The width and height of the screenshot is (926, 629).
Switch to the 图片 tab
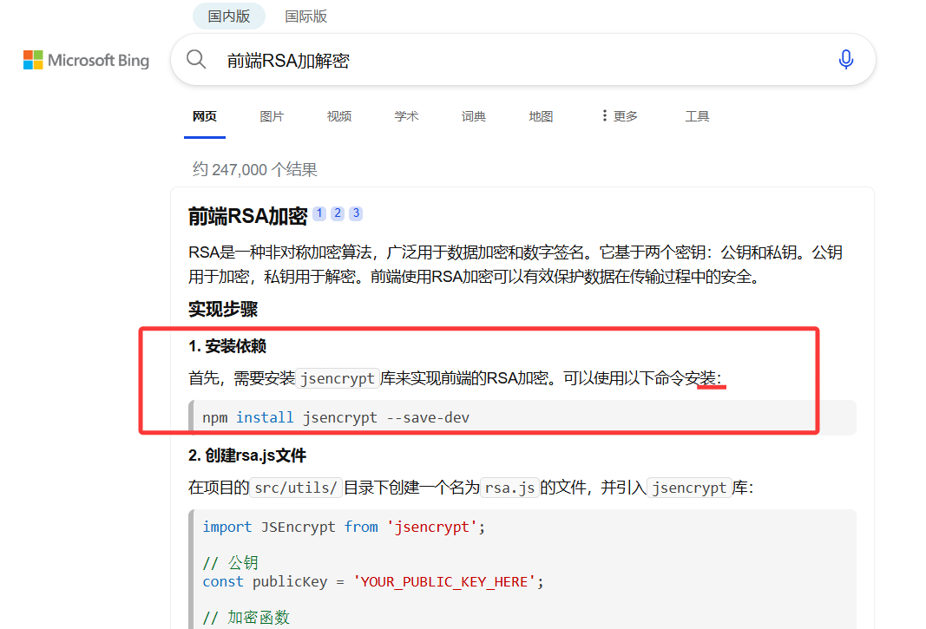[x=272, y=115]
